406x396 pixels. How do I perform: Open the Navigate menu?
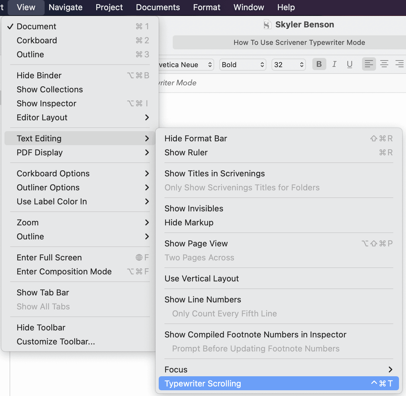pos(66,7)
